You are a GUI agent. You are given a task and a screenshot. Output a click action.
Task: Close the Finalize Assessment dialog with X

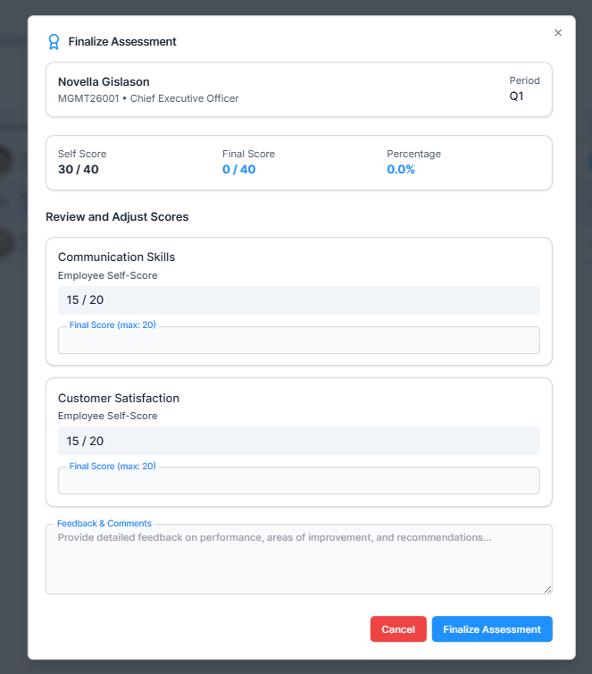click(558, 33)
